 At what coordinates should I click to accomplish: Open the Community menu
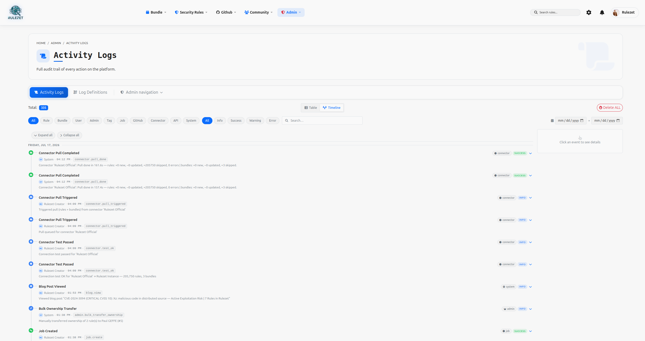click(x=259, y=12)
